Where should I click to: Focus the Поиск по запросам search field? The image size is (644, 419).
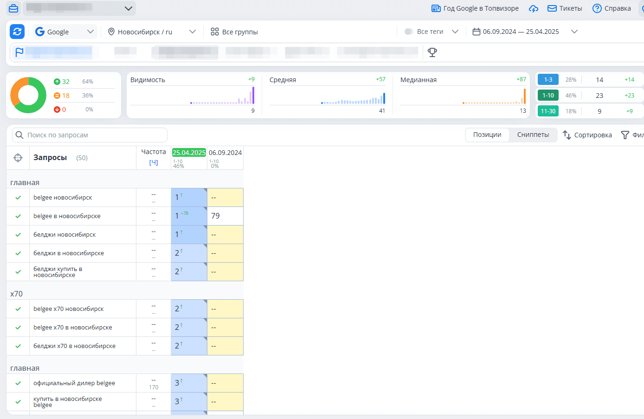pyautogui.click(x=90, y=135)
